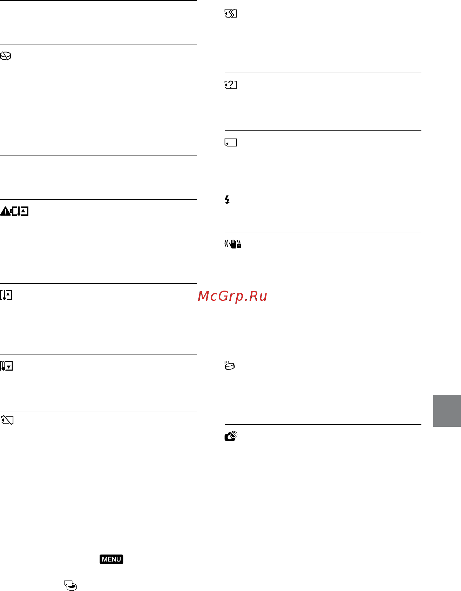Click the black warning triangle icon
This screenshot has height=591, width=461.
click(x=5, y=211)
